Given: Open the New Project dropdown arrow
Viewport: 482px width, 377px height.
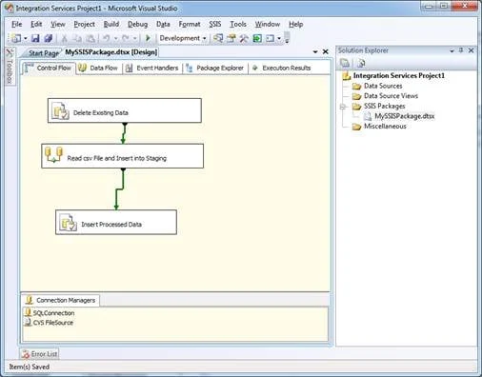Looking at the screenshot, I should click(x=26, y=39).
